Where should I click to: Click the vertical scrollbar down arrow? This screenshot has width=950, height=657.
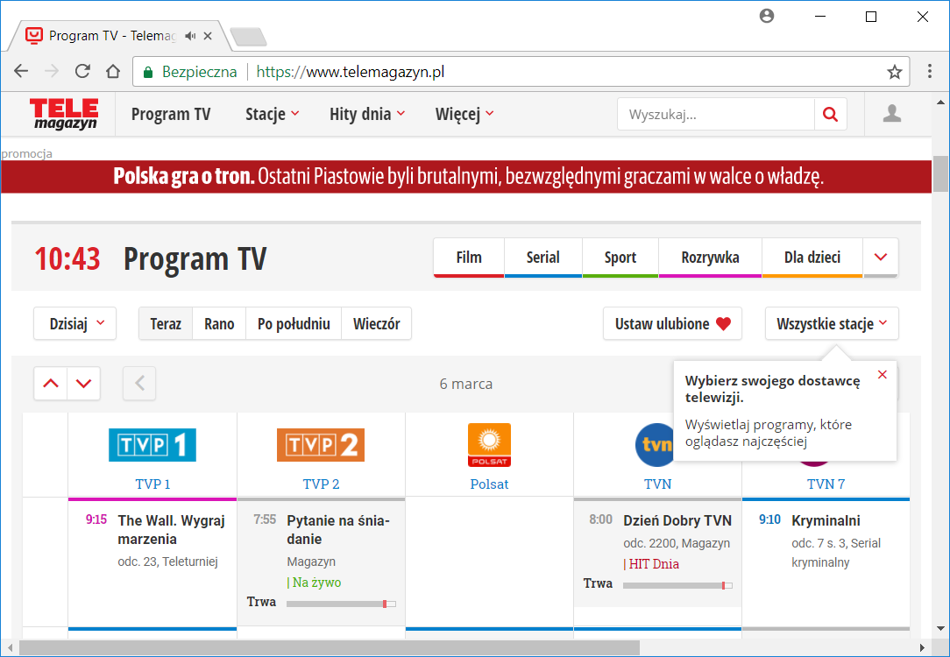coord(941,629)
